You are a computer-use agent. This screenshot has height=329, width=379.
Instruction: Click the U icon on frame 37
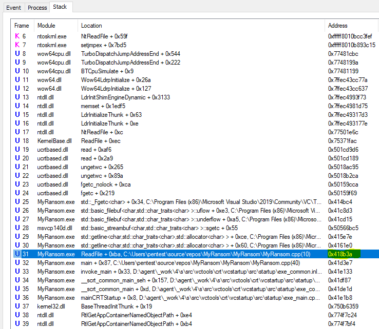point(17,306)
